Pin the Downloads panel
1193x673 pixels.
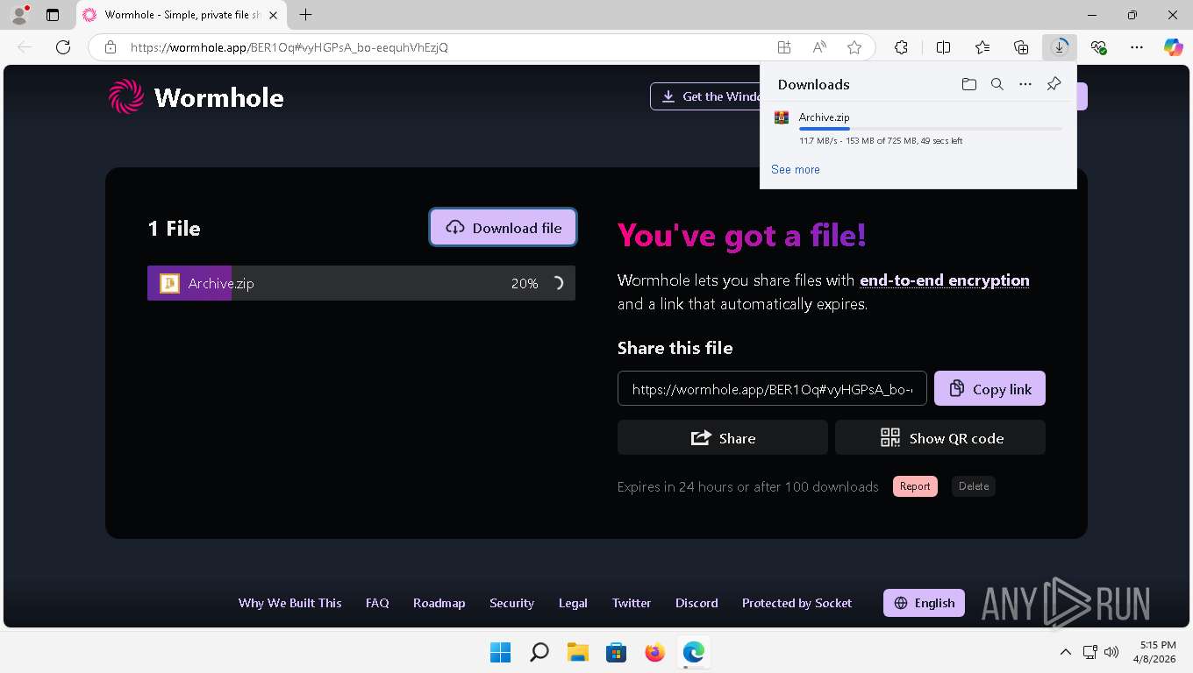(x=1054, y=84)
